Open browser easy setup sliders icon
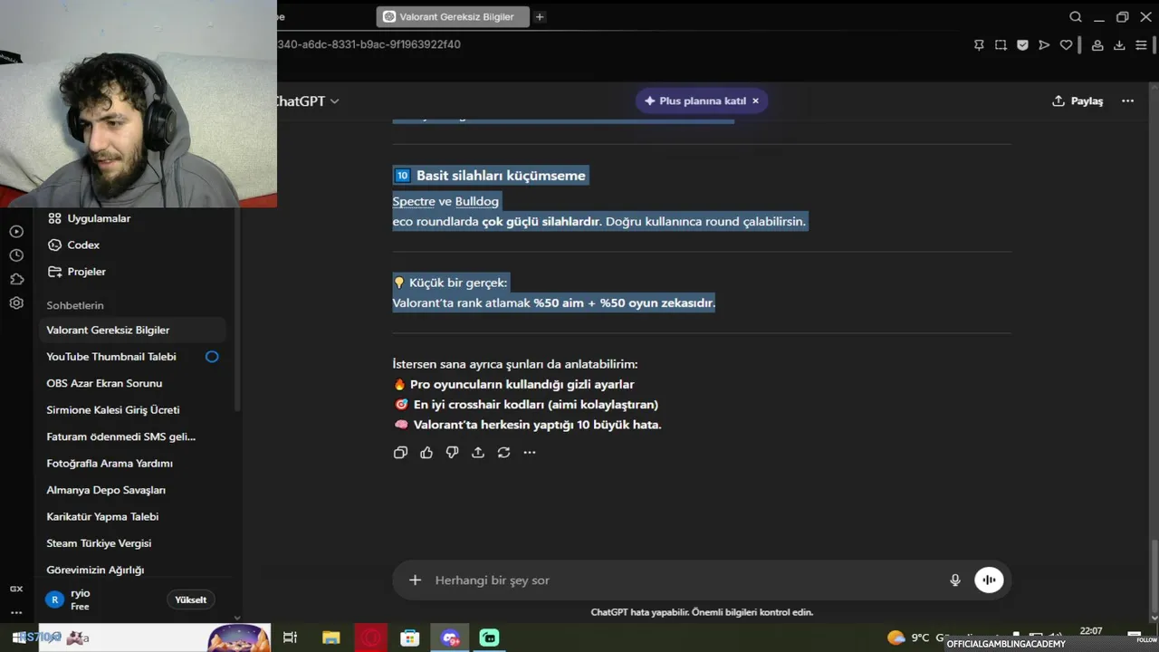This screenshot has height=652, width=1159. pos(1142,45)
